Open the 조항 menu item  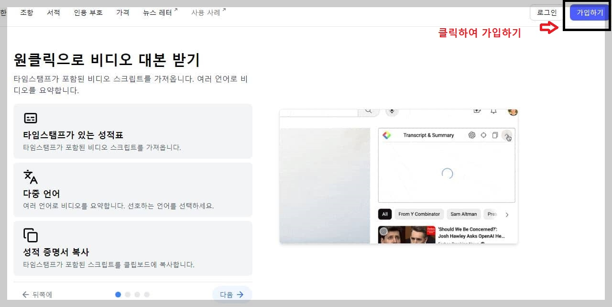(27, 12)
